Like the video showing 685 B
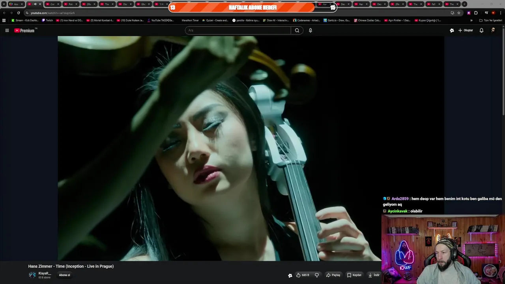 tap(303, 275)
